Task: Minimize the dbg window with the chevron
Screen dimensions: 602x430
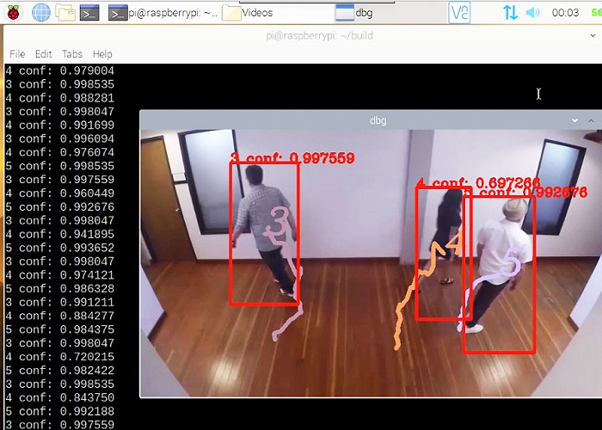Action: [x=574, y=120]
